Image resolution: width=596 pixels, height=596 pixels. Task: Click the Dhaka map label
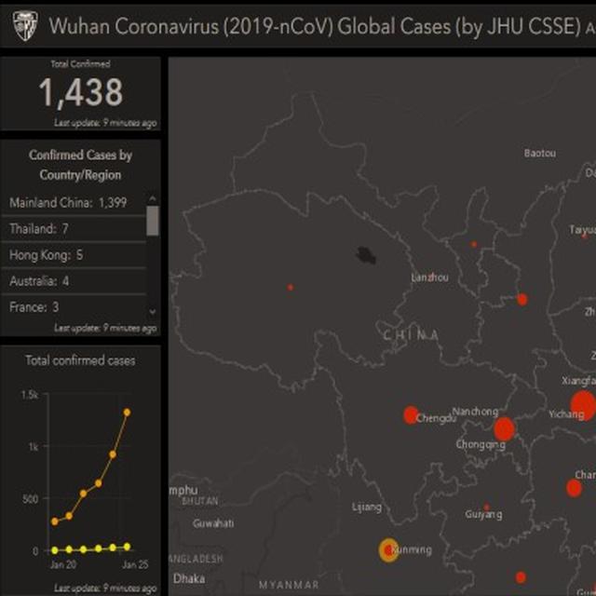pyautogui.click(x=189, y=578)
